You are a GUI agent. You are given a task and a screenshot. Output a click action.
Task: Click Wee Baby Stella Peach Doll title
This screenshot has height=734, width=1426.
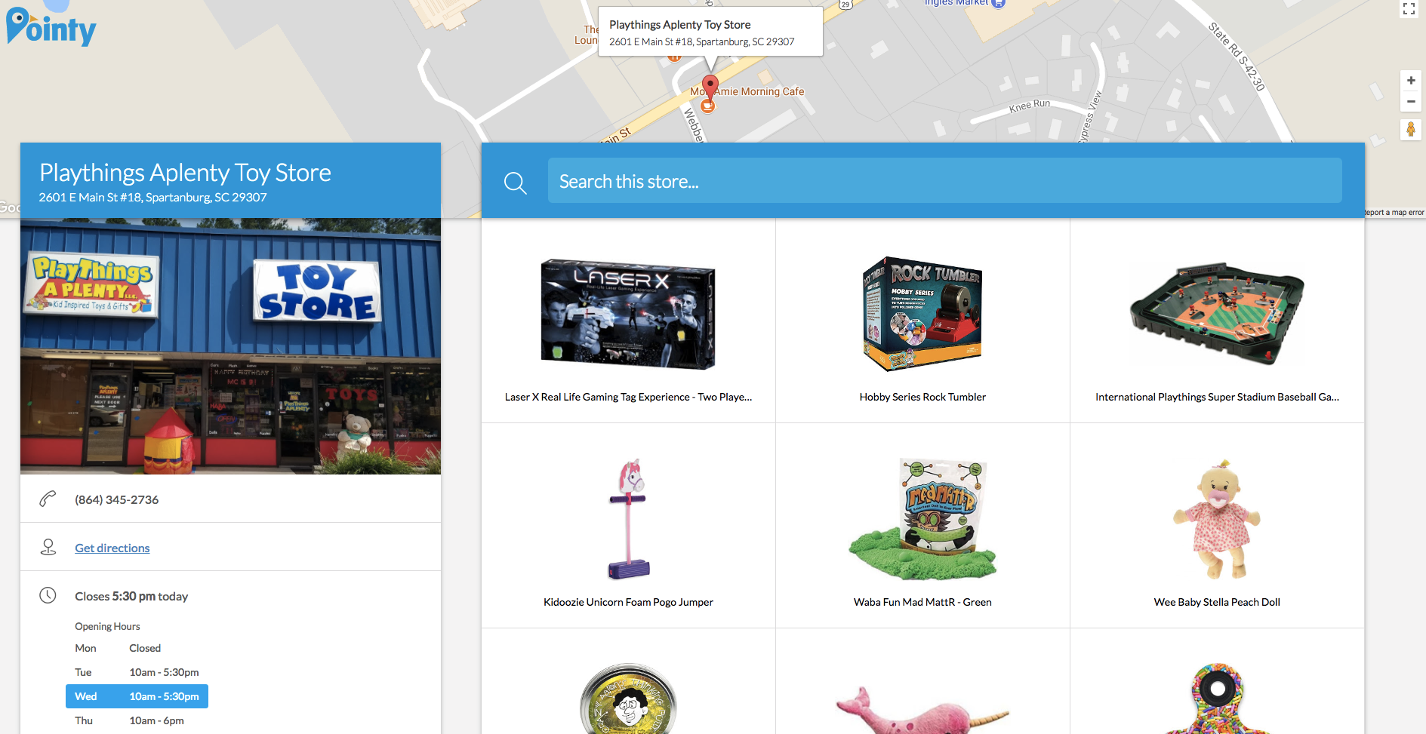pyautogui.click(x=1217, y=602)
